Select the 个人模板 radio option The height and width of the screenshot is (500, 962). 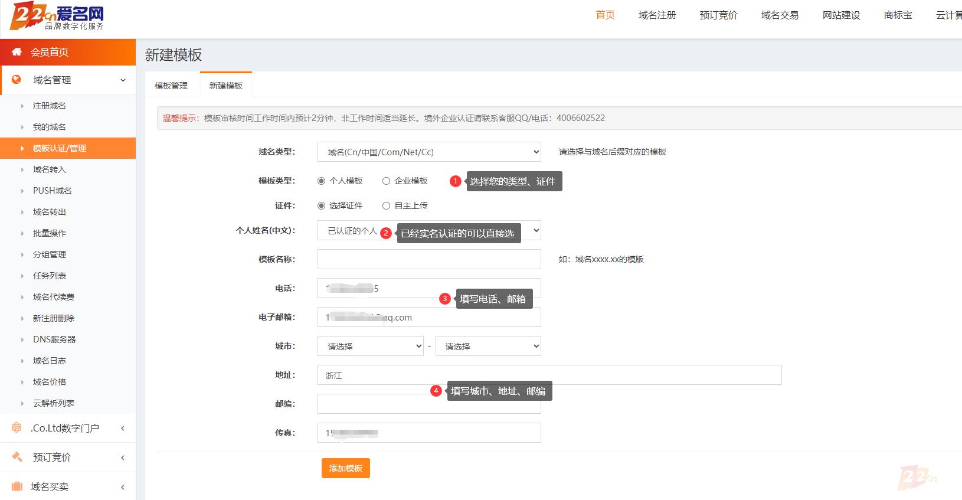click(x=321, y=181)
